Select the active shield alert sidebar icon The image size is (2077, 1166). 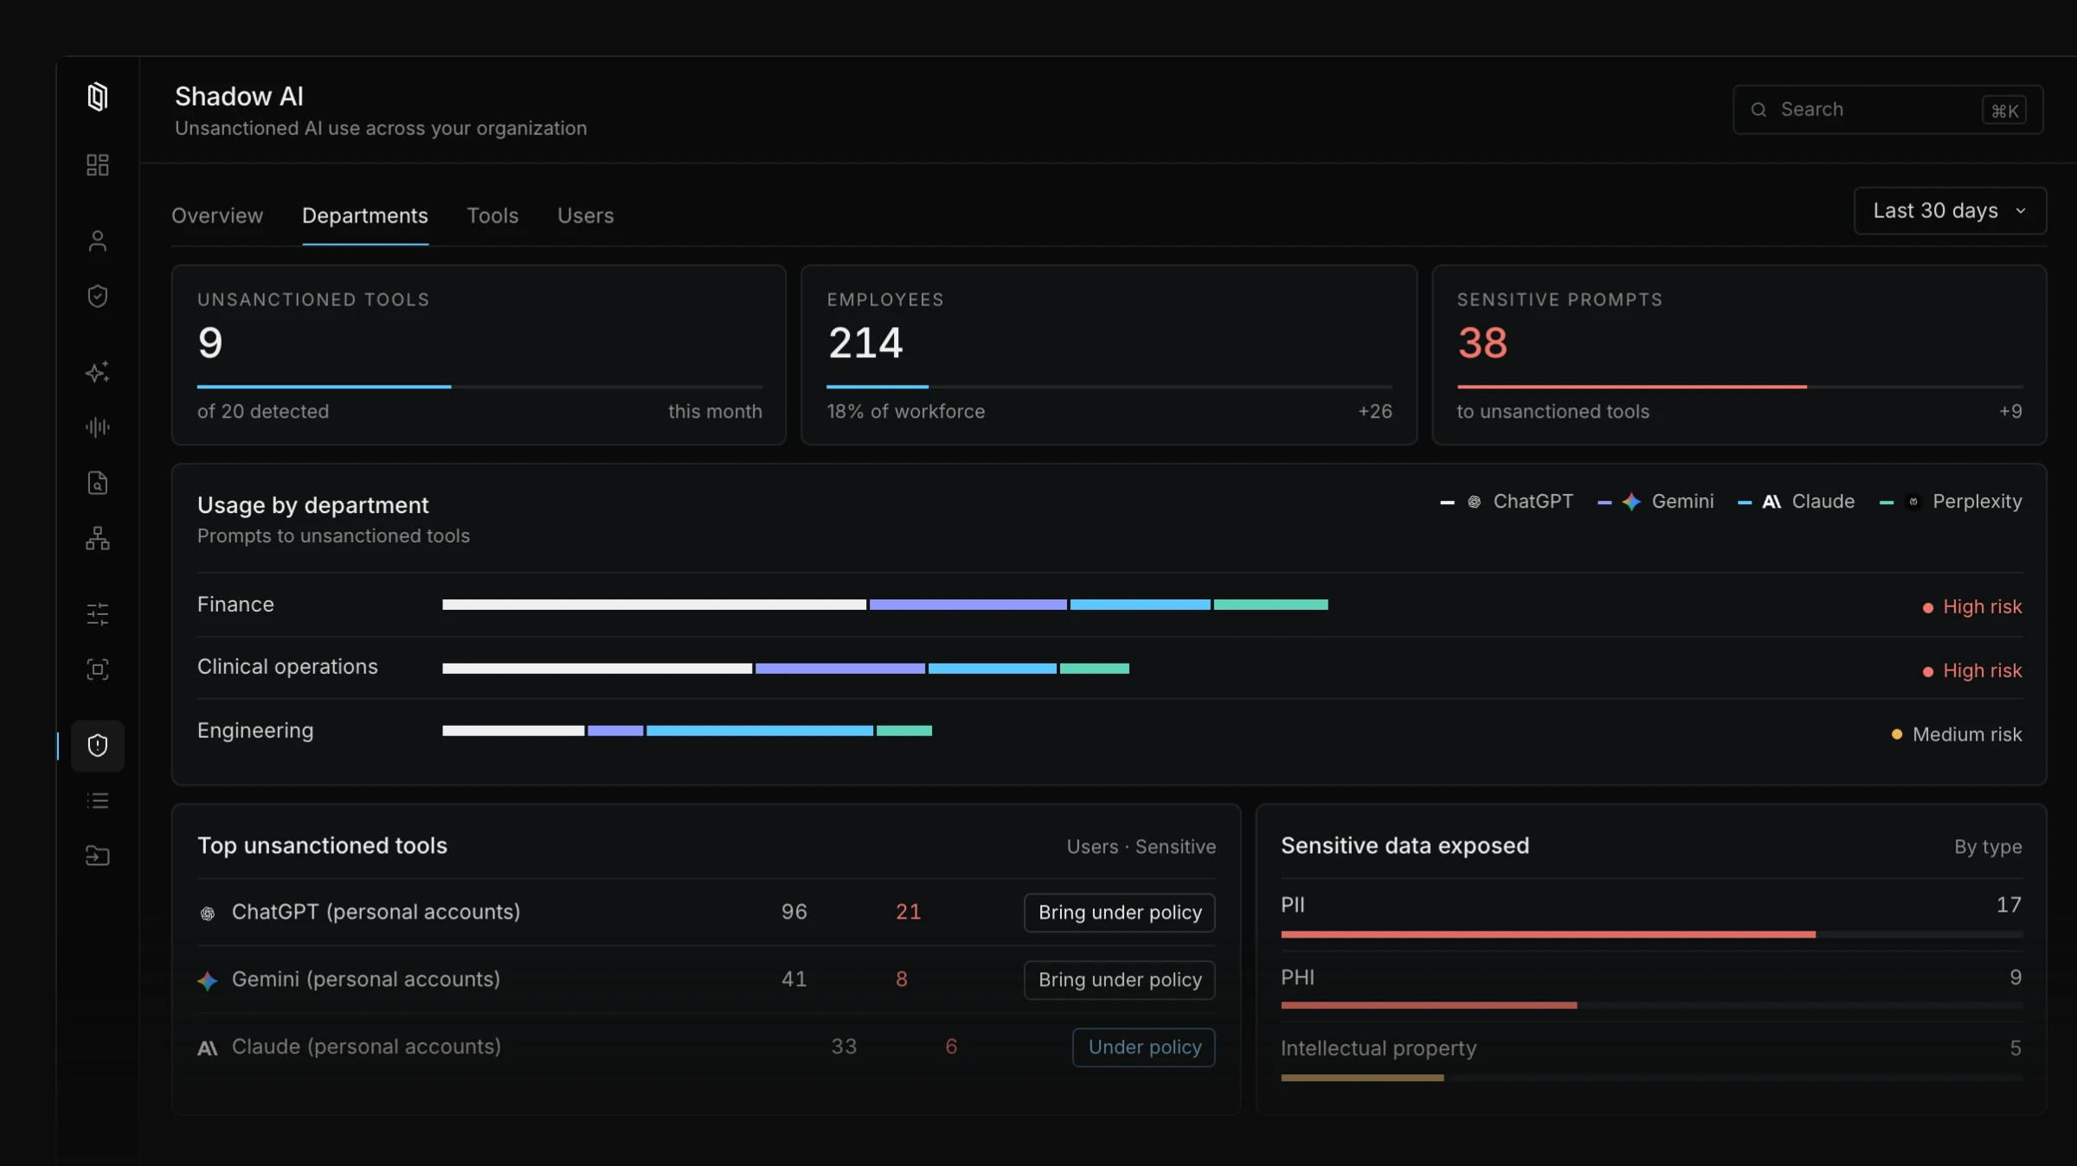click(98, 746)
